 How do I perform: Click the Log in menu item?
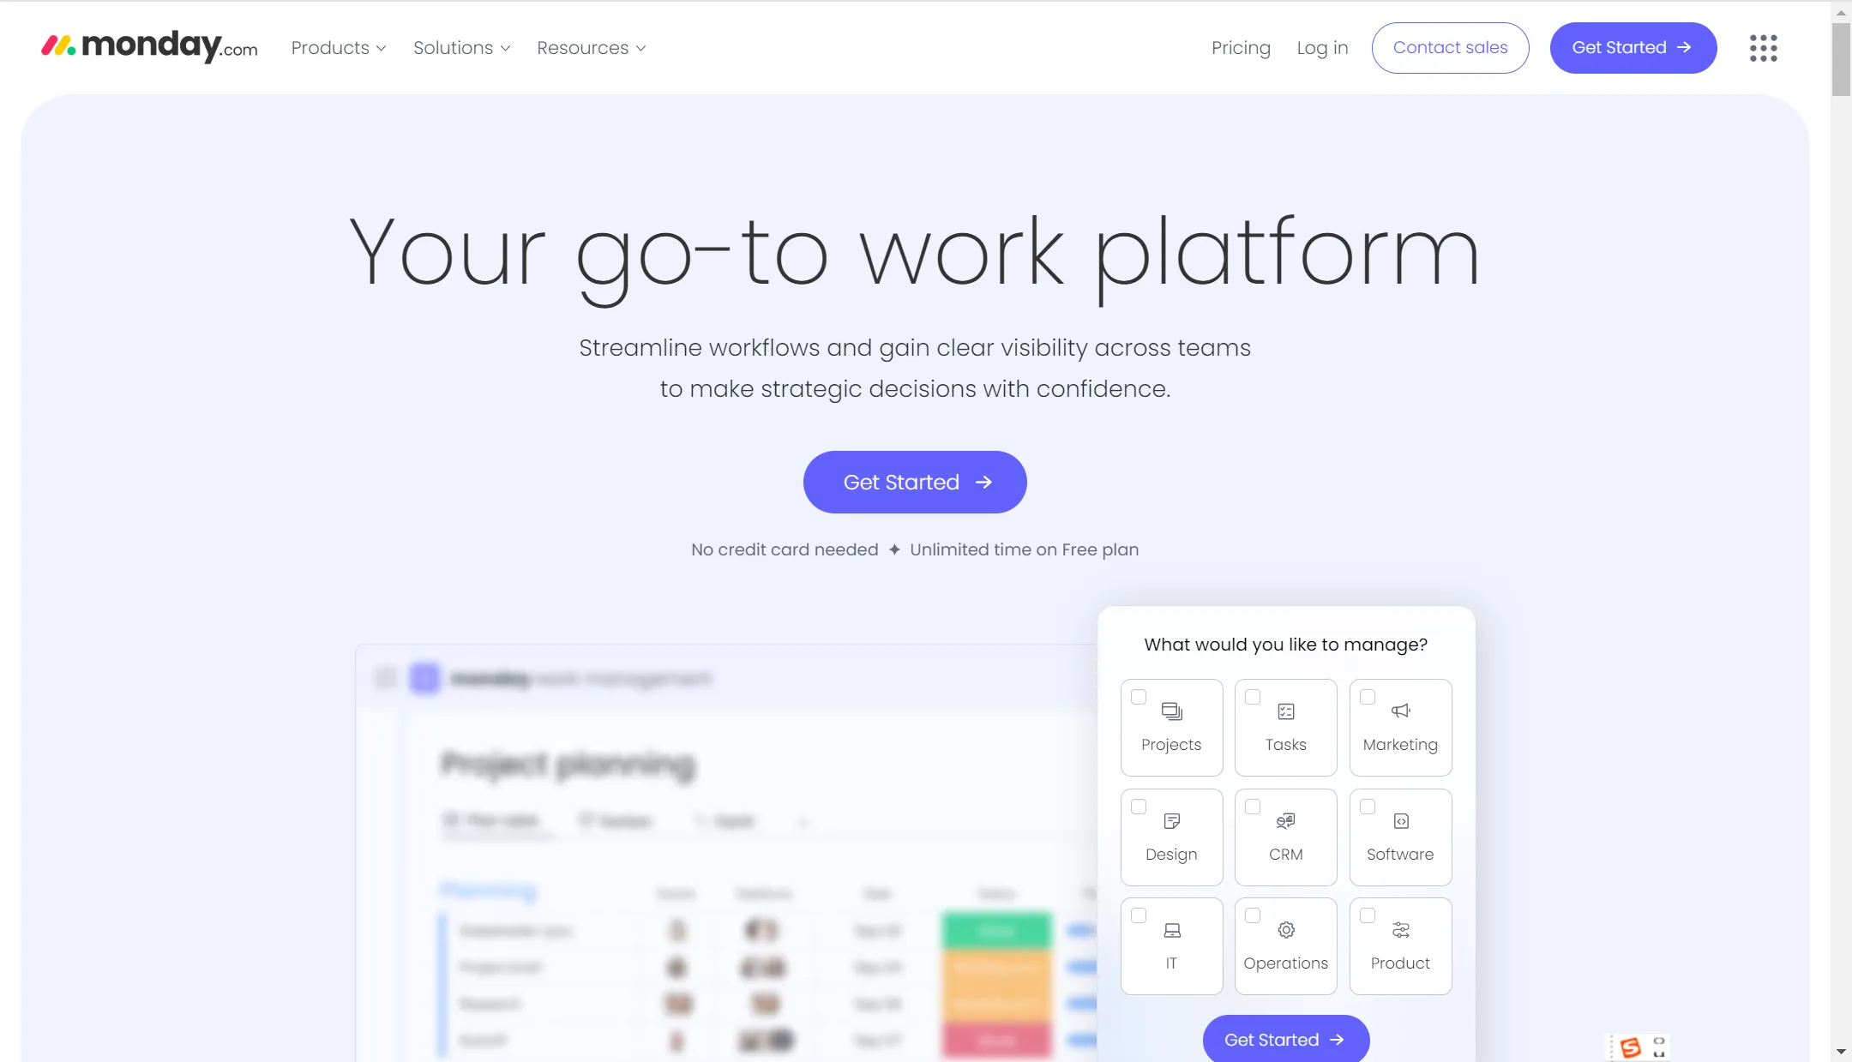click(x=1321, y=47)
